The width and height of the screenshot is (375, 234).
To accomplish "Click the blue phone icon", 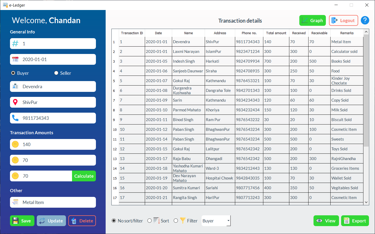I will [15, 118].
